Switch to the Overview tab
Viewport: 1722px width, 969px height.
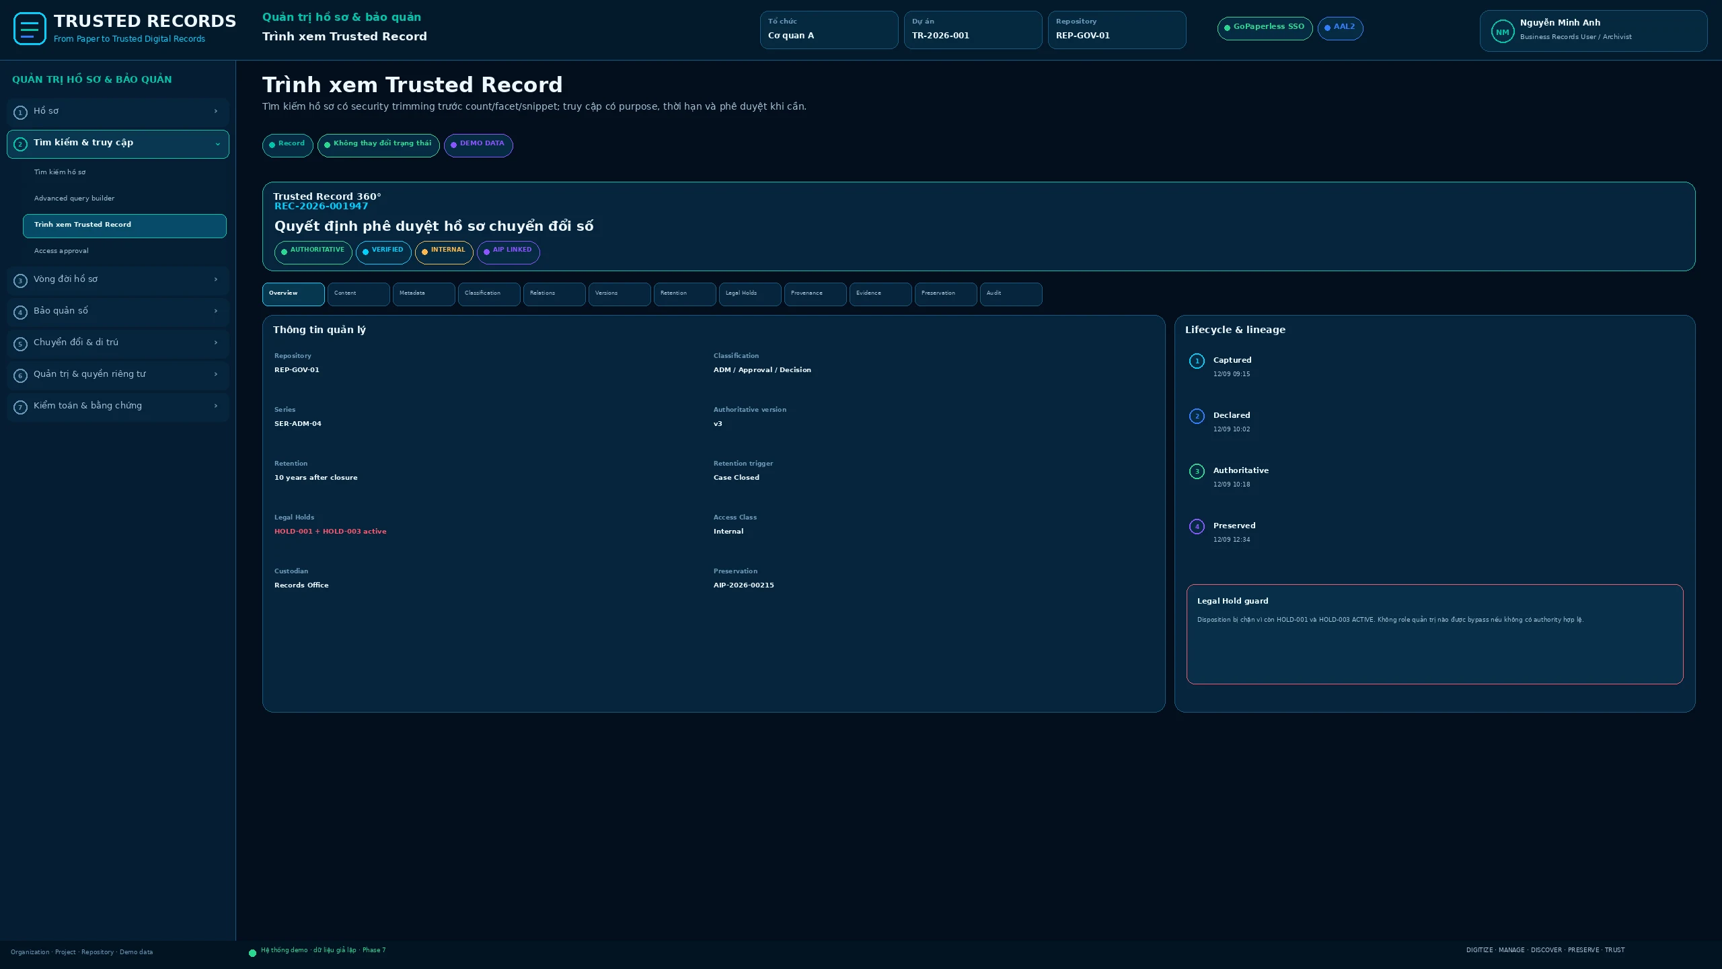point(293,294)
